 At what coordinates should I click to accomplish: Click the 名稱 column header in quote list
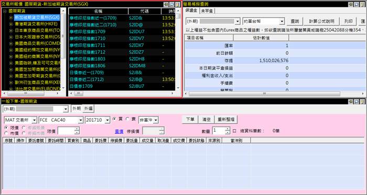(x=99, y=11)
